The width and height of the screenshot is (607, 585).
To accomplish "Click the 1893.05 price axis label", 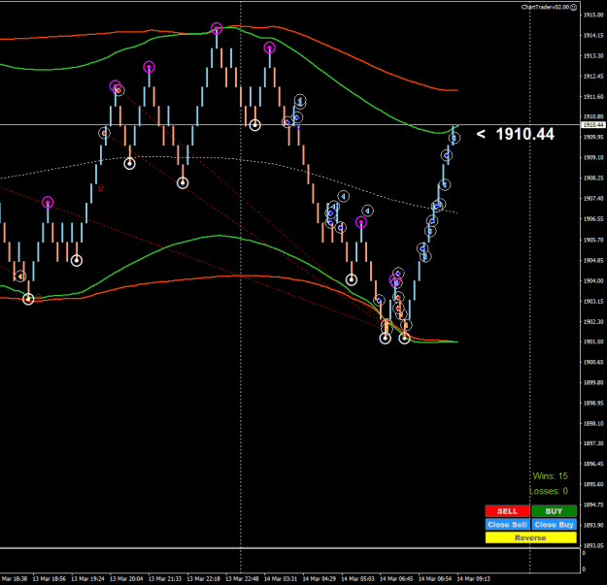I will [x=593, y=545].
